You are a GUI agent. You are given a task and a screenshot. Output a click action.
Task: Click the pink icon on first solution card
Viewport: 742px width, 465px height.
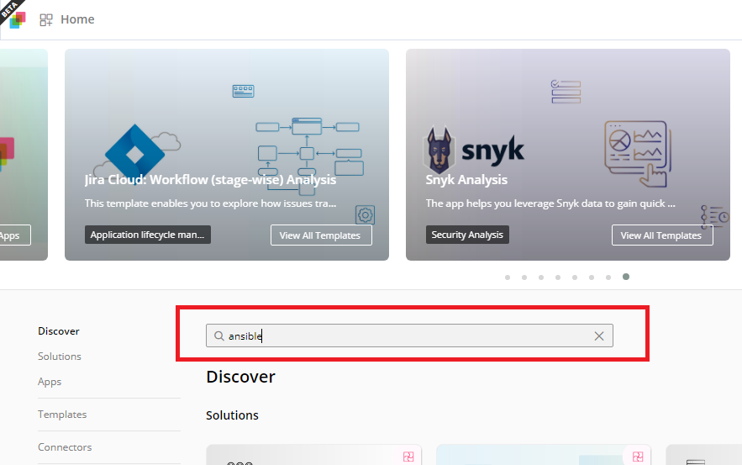(408, 457)
